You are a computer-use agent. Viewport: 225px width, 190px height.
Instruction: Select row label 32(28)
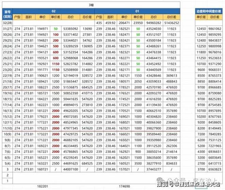coord(7,23)
